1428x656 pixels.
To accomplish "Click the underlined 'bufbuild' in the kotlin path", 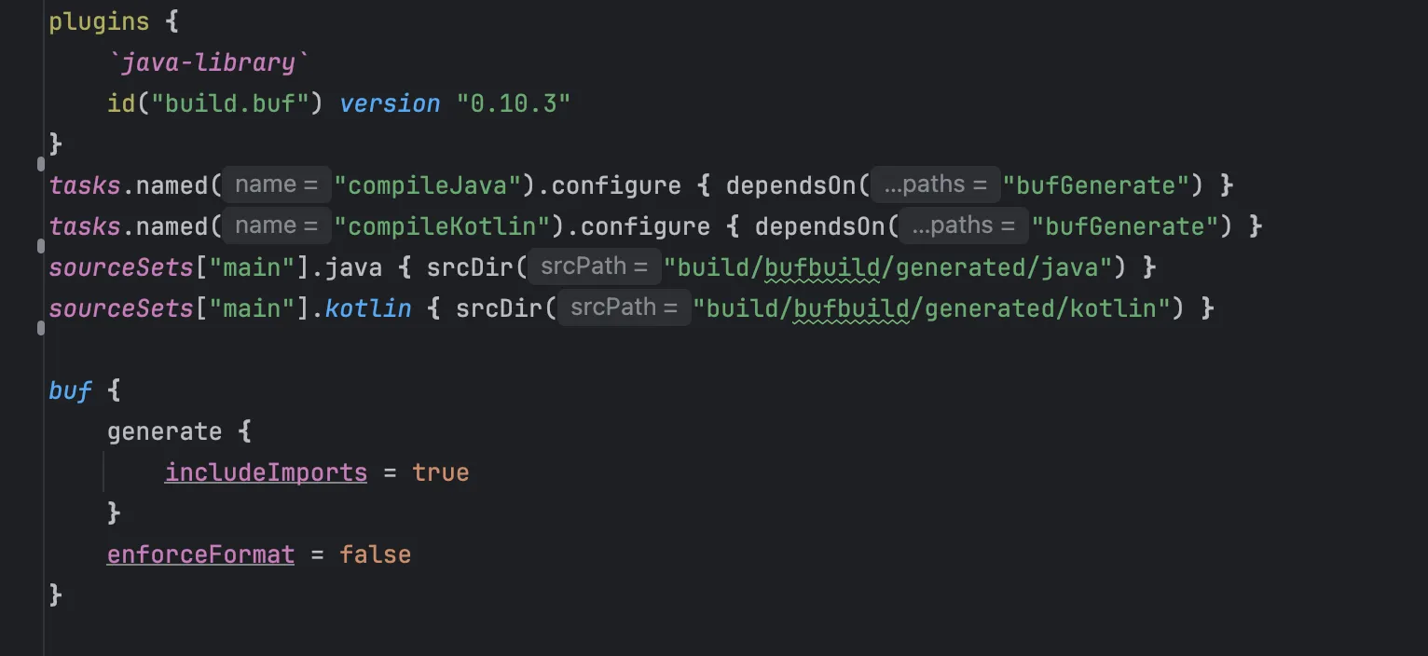I will pyautogui.click(x=851, y=308).
